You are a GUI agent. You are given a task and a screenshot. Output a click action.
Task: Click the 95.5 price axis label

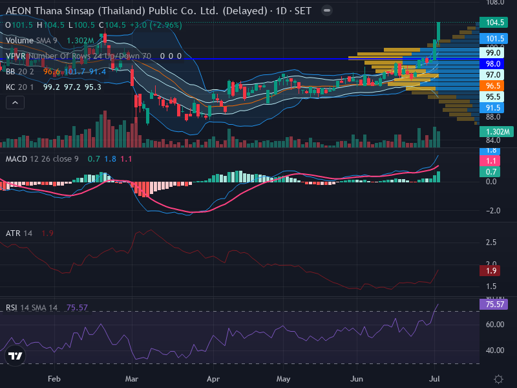(x=492, y=96)
